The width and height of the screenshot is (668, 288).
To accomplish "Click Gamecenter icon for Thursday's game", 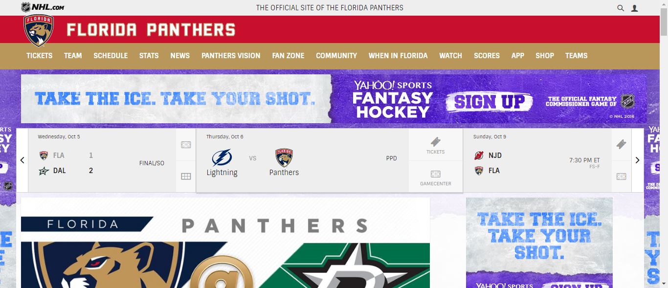I will pyautogui.click(x=435, y=177).
